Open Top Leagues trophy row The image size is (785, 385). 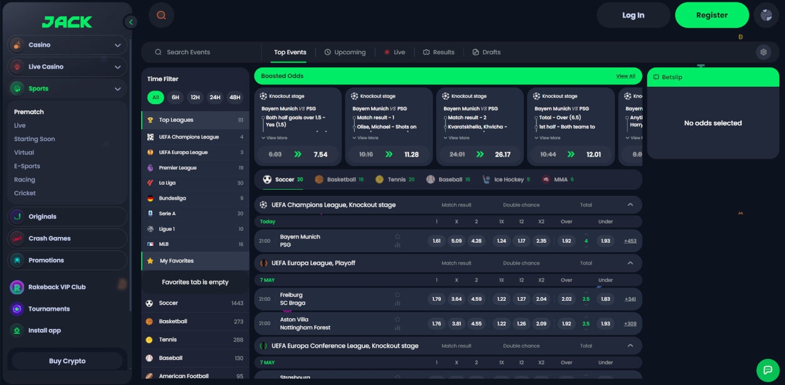tap(195, 120)
